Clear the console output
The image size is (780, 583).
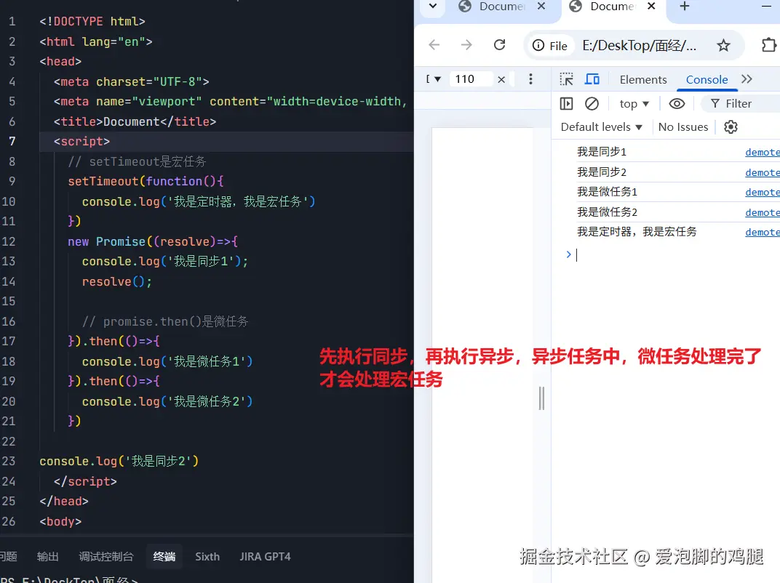(x=592, y=103)
